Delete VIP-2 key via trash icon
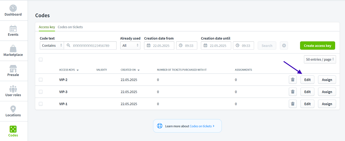Image resolution: width=345 pixels, height=141 pixels. point(293,80)
